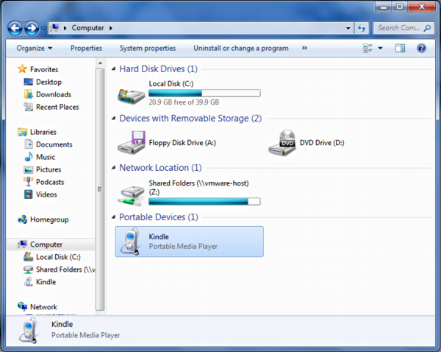Screen dimensions: 441x352
Task: Collapse the Network Location group
Action: (x=114, y=168)
